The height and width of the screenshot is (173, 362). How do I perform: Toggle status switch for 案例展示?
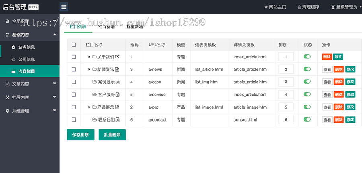[307, 82]
